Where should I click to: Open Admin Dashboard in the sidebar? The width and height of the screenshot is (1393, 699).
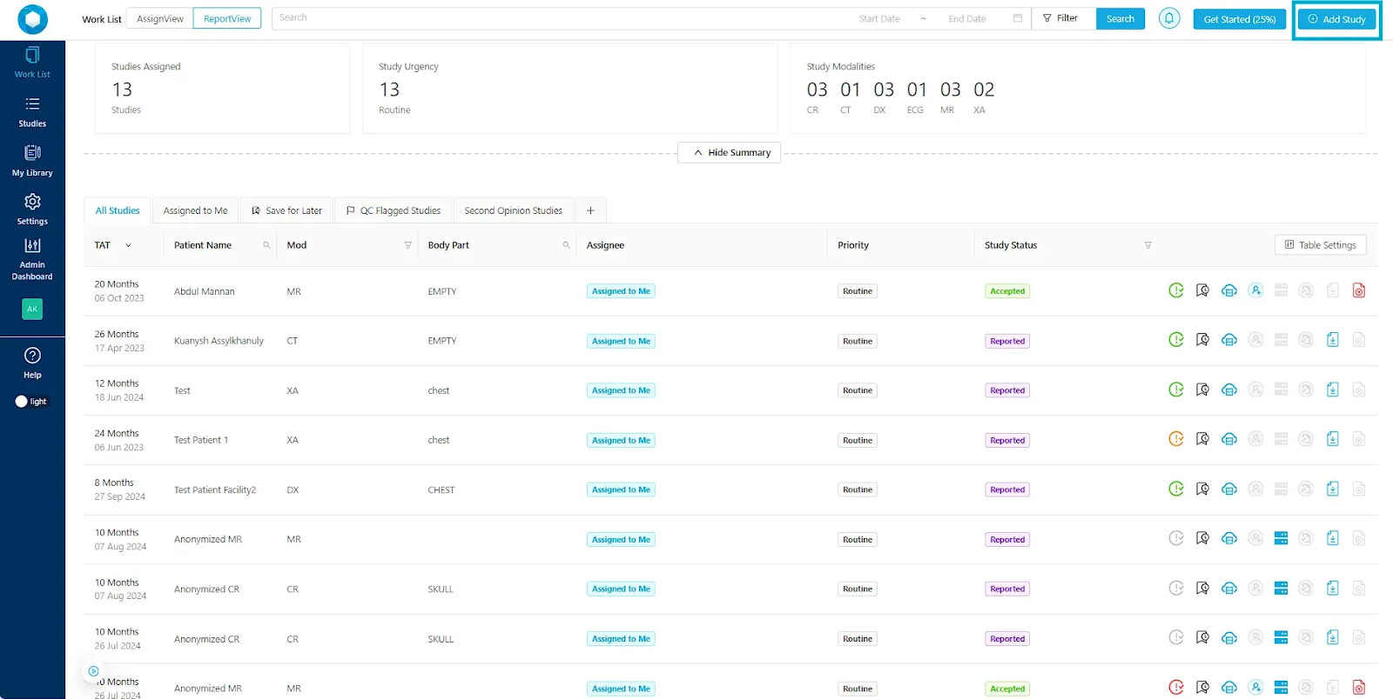(x=32, y=259)
